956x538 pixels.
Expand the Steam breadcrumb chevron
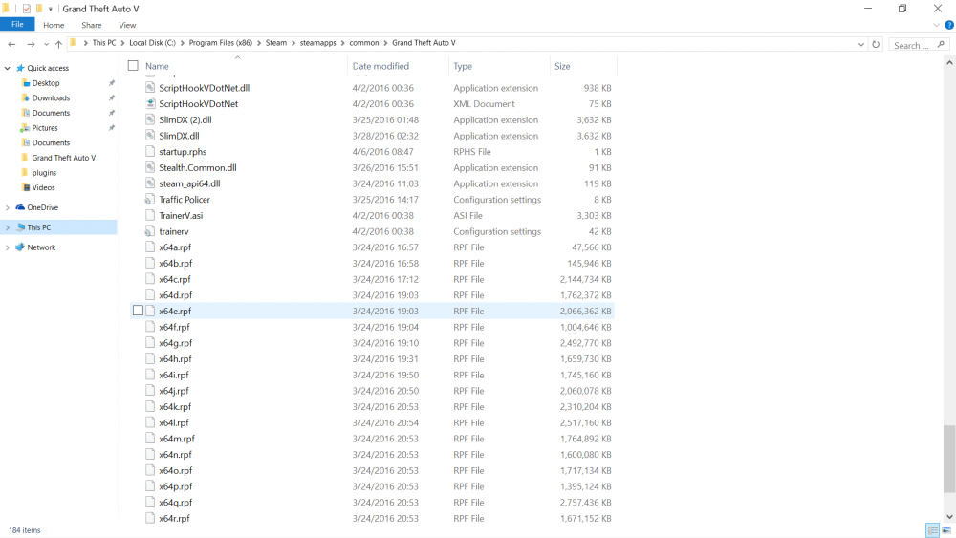pos(293,43)
